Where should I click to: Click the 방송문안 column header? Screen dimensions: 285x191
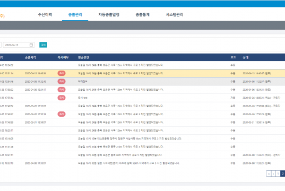point(83,57)
